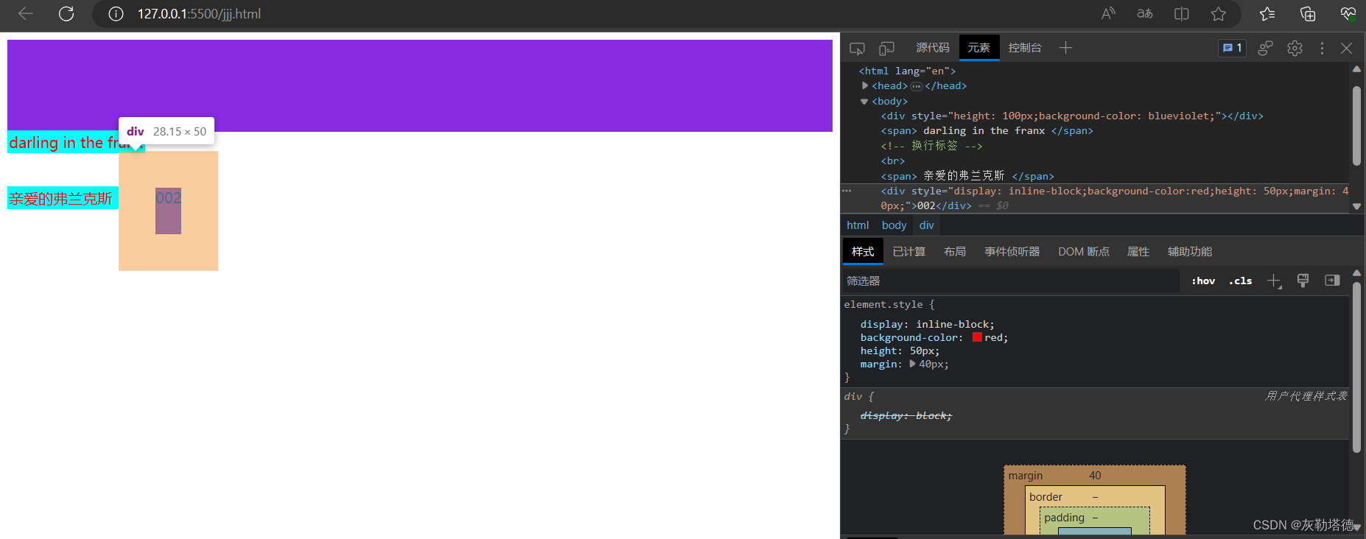Viewport: 1366px width, 539px height.
Task: Select the html lang="en" node
Action: [907, 71]
